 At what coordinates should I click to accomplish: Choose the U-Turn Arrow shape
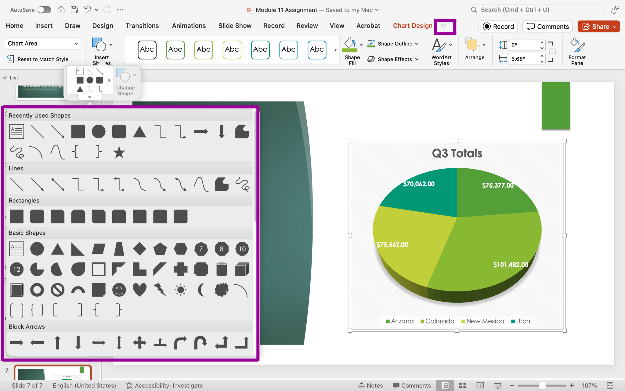coord(201,343)
